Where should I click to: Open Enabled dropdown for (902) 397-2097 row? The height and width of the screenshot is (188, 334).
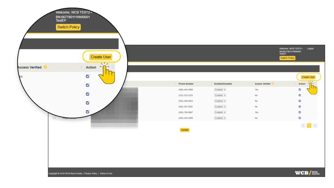(x=220, y=107)
